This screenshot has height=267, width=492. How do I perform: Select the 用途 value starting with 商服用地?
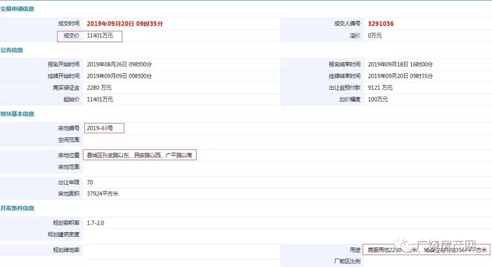(x=427, y=250)
